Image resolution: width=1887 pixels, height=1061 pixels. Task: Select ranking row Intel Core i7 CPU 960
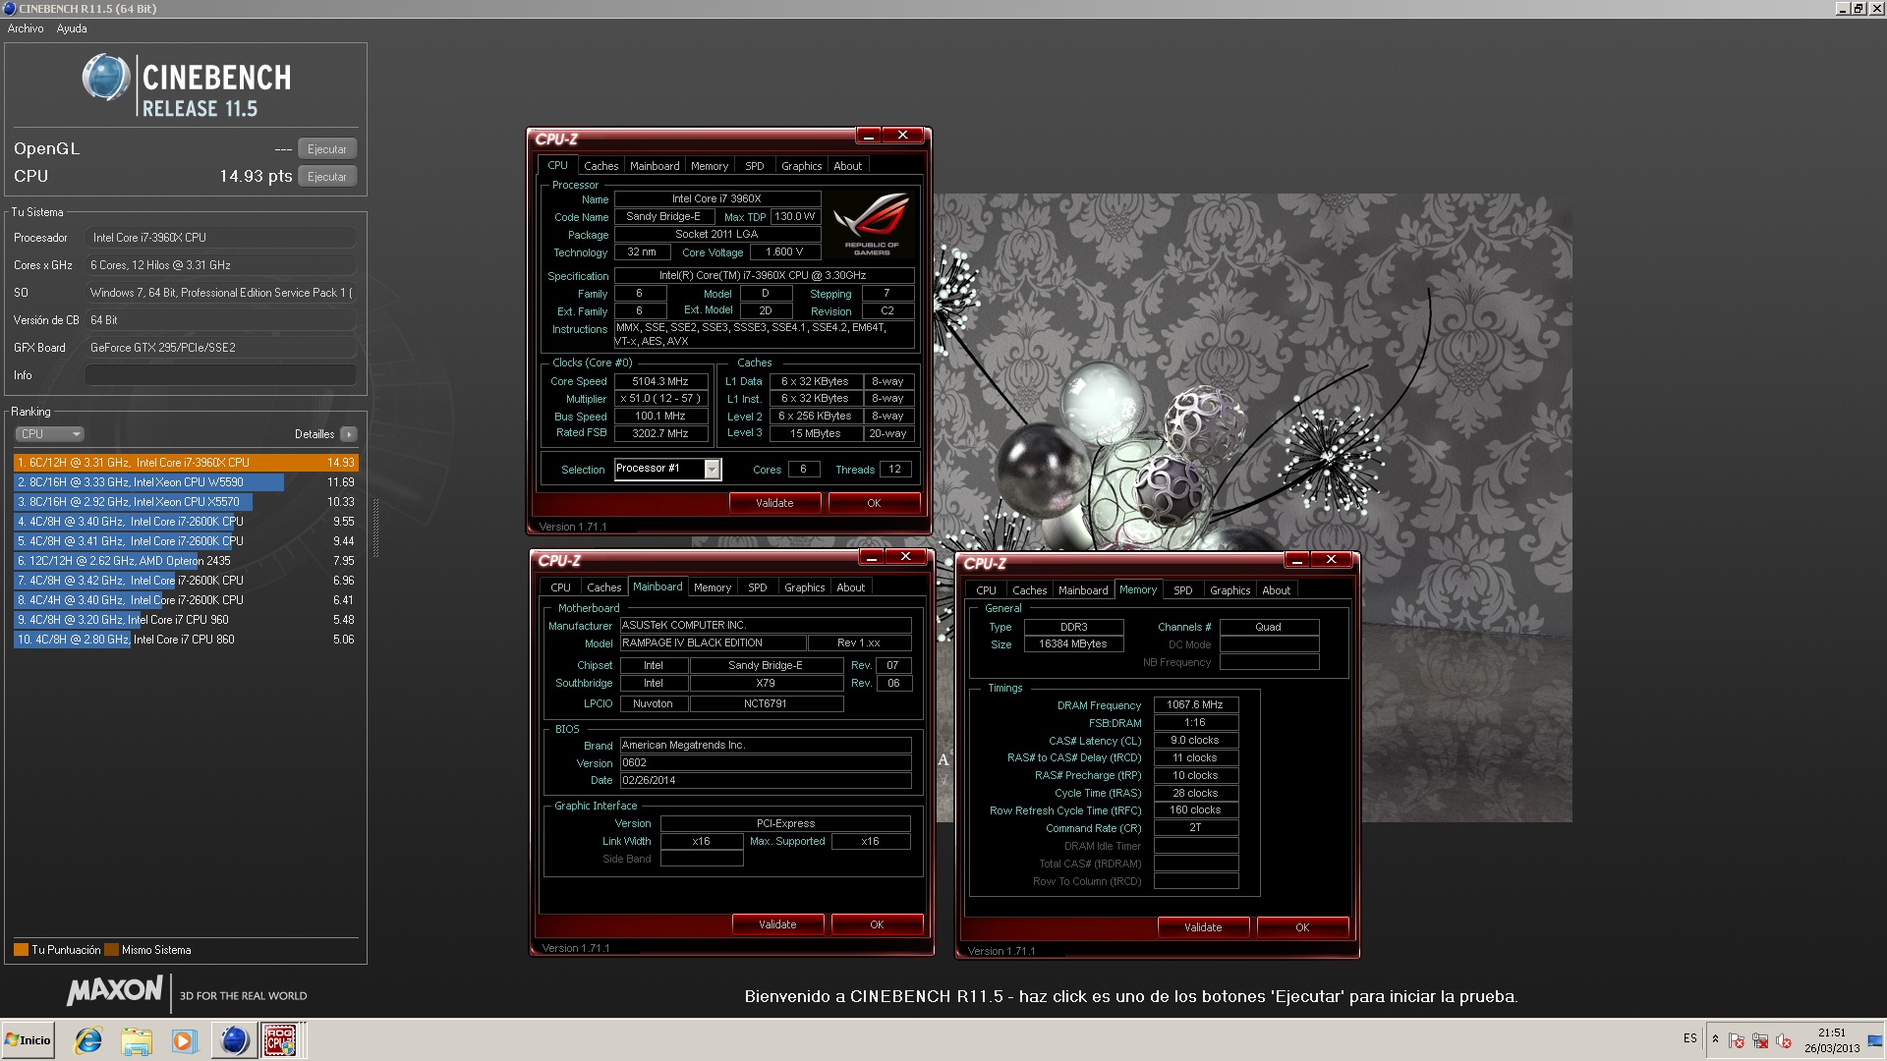[186, 620]
